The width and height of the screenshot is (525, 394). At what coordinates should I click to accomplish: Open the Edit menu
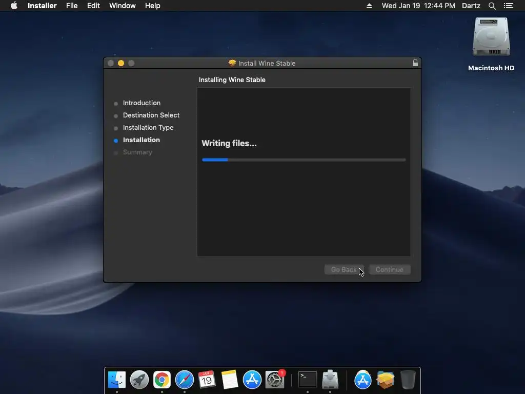[x=93, y=6]
